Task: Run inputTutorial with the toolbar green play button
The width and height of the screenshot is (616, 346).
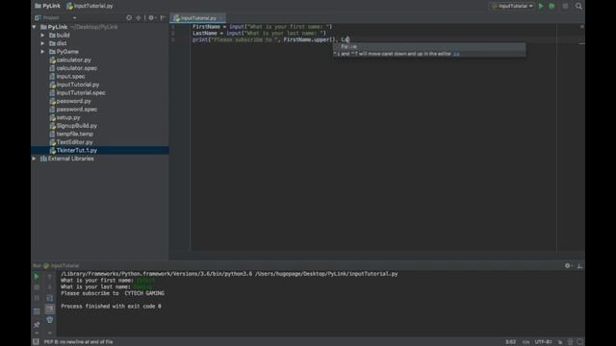Action: coord(541,6)
